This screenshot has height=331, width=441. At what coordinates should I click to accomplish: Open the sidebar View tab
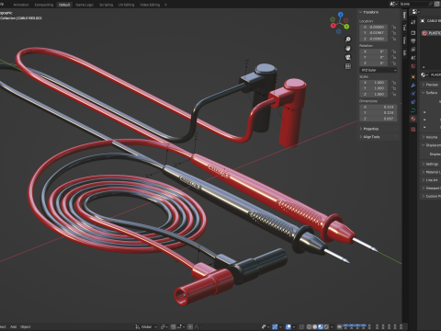pyautogui.click(x=404, y=40)
